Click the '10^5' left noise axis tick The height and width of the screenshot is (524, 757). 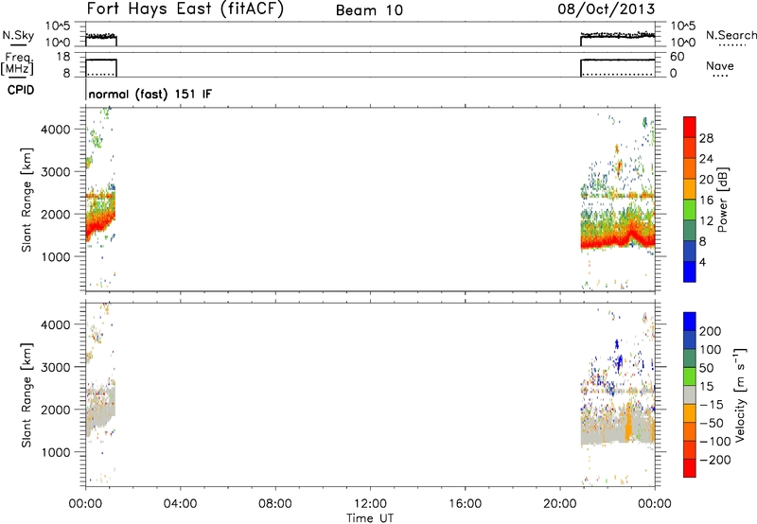[x=58, y=26]
